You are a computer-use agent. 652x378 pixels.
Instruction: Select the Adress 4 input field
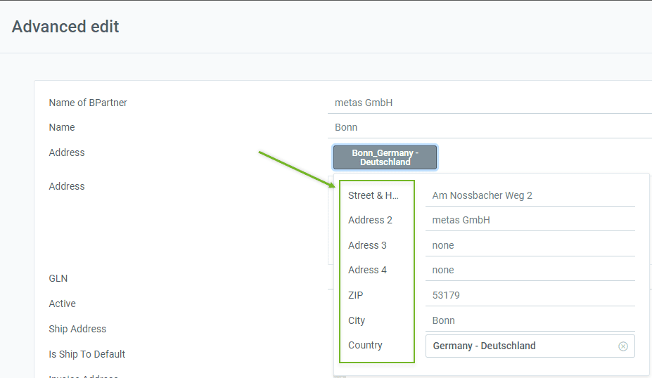530,270
